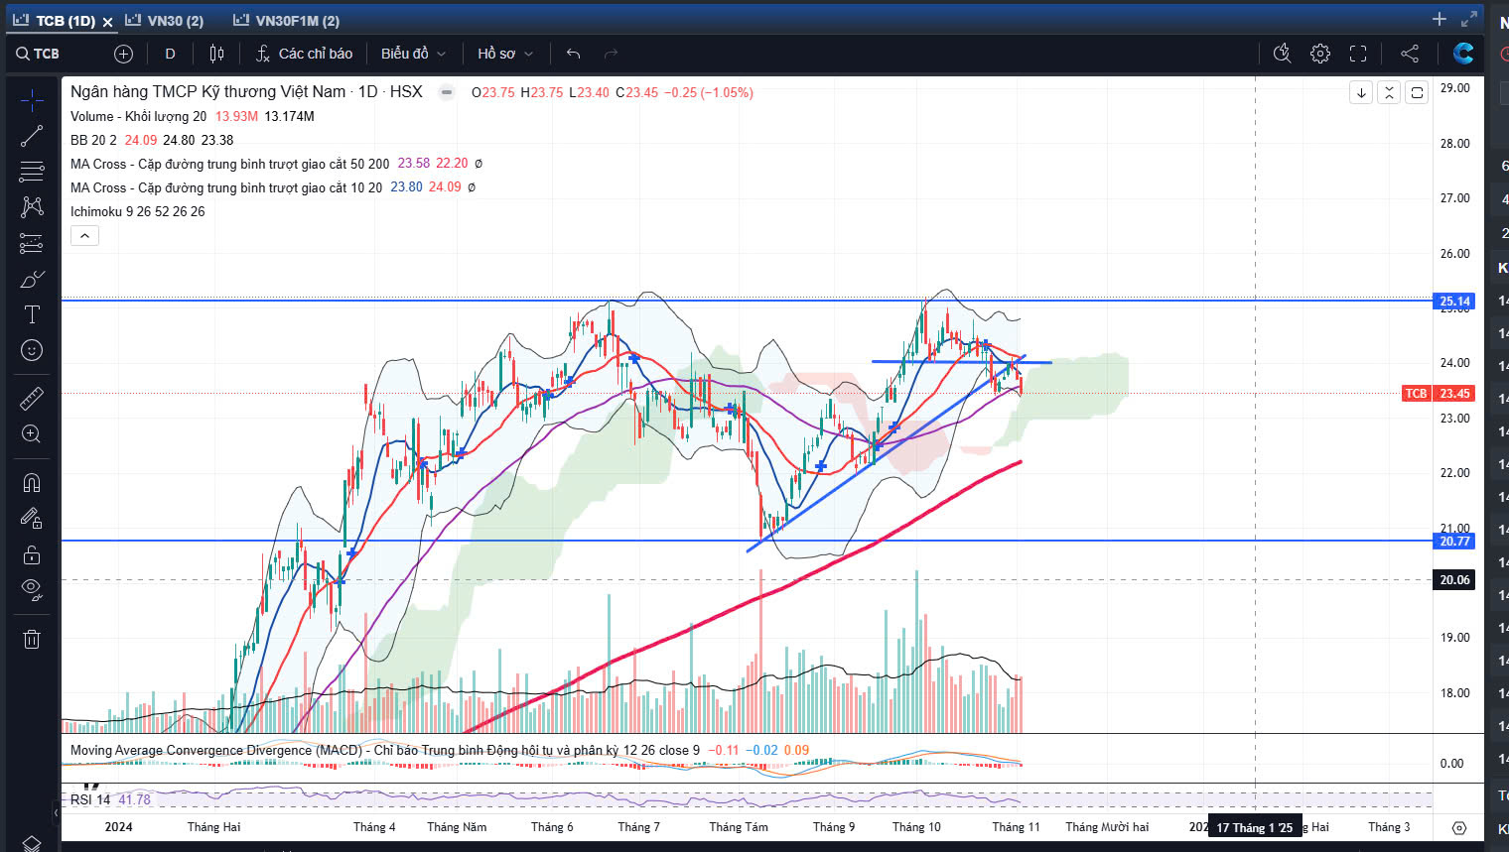Add a new chart tab

[x=1440, y=19]
